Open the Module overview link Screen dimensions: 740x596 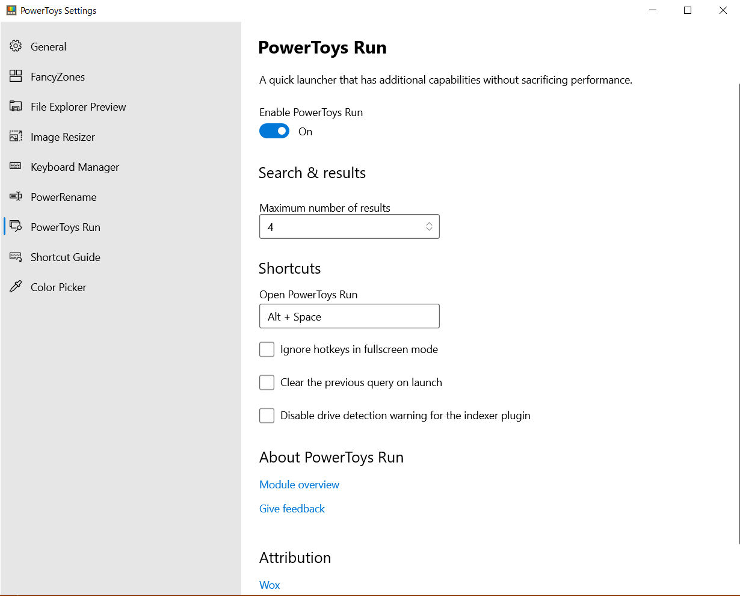299,485
